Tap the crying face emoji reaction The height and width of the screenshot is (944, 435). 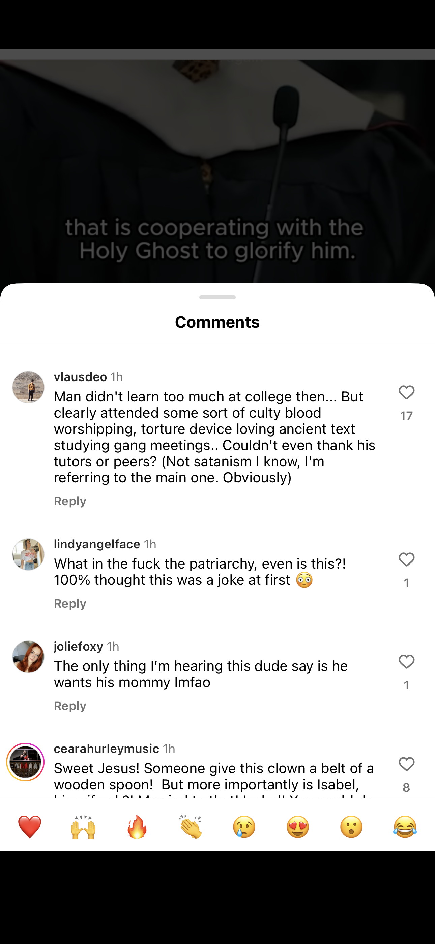tap(244, 827)
